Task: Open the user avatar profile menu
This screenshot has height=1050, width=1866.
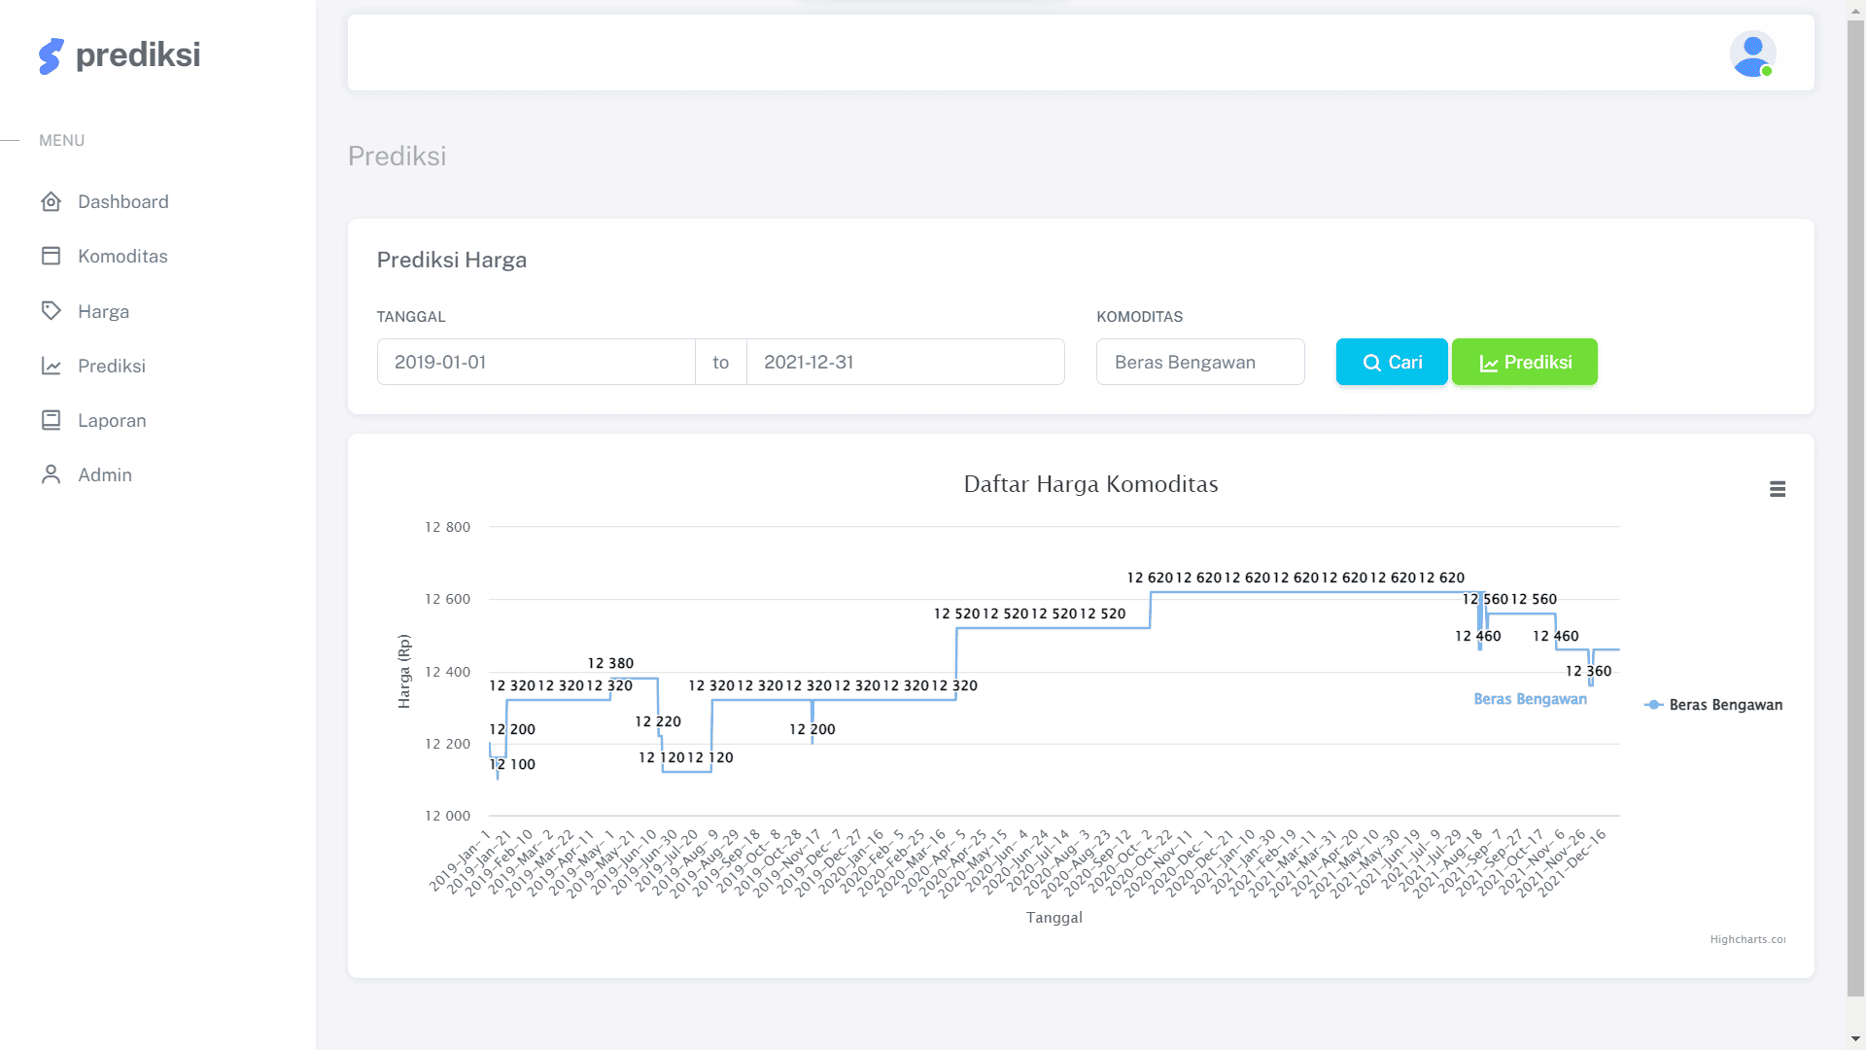Action: point(1752,53)
